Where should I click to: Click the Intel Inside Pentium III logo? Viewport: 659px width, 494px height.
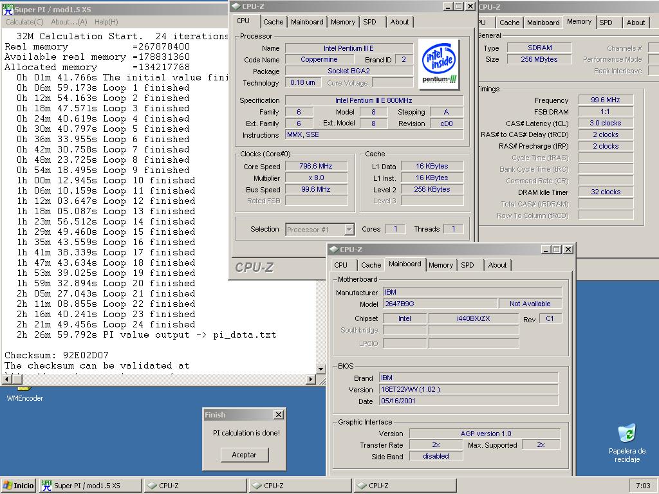(x=439, y=64)
